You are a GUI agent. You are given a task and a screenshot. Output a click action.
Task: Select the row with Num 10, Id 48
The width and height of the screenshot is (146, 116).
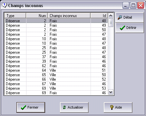tap(56, 39)
